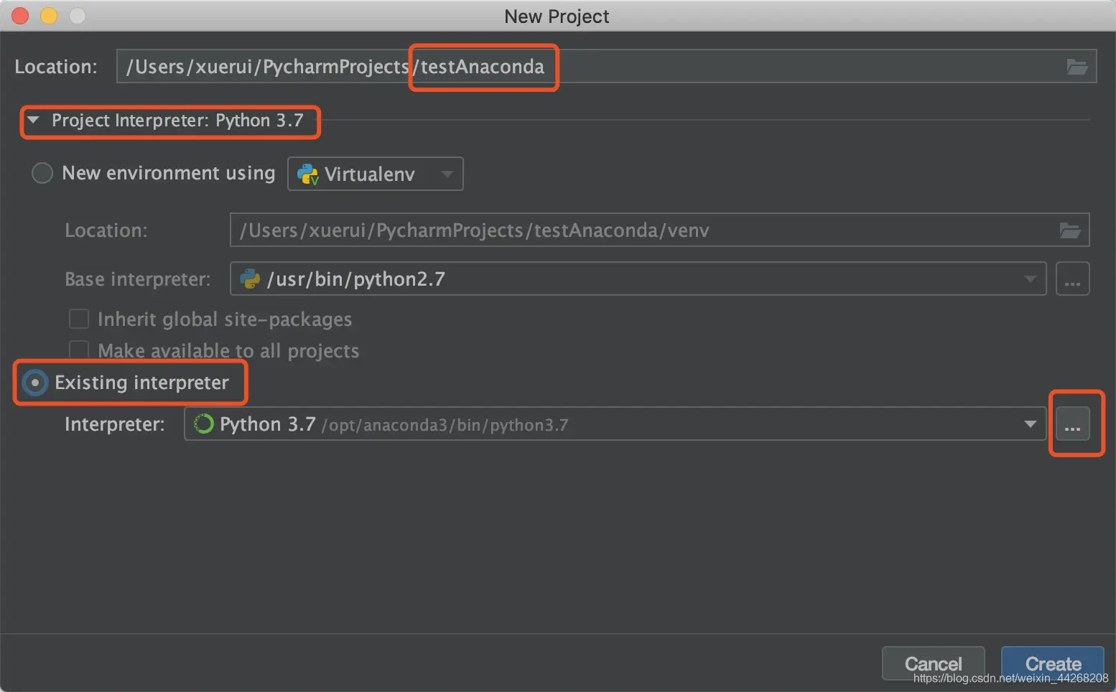Close the New Project window
The width and height of the screenshot is (1116, 692).
coord(20,16)
